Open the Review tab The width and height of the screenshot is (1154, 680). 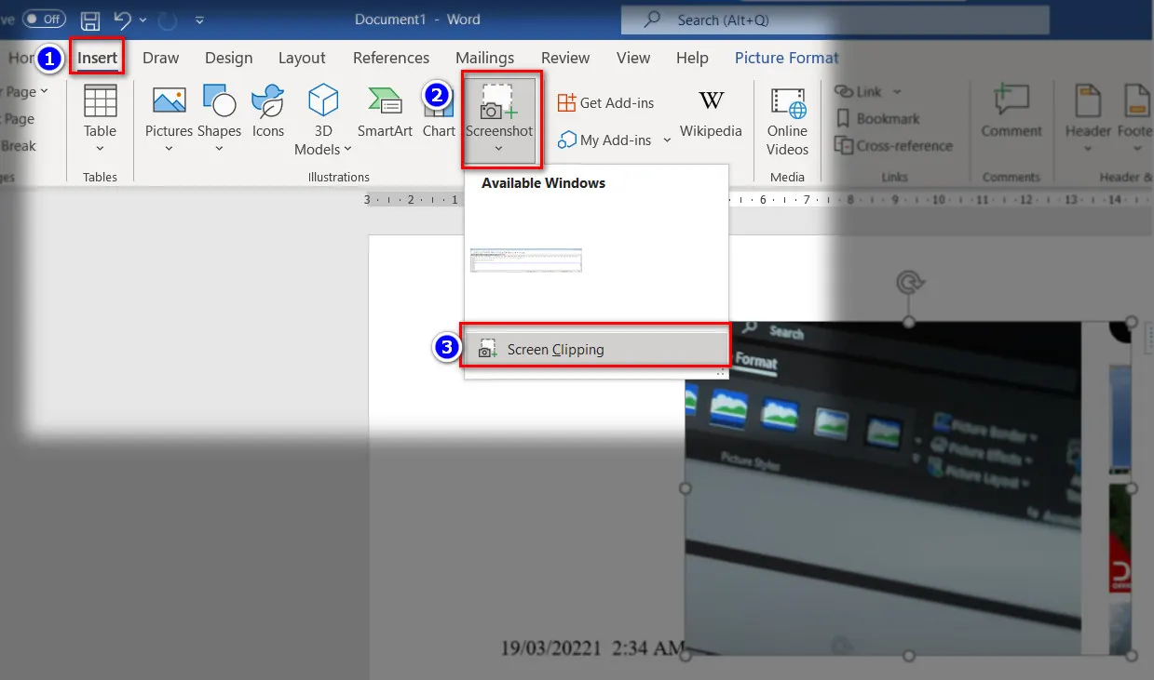tap(565, 58)
